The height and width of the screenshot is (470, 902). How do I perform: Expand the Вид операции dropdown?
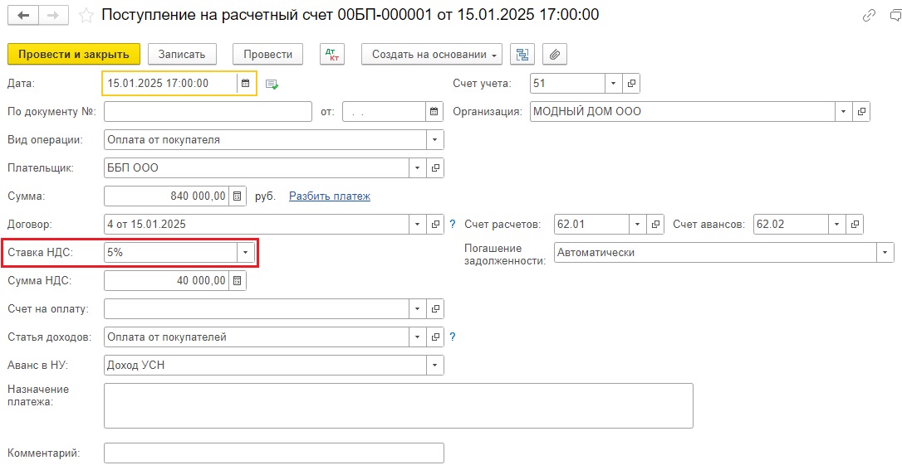(435, 140)
